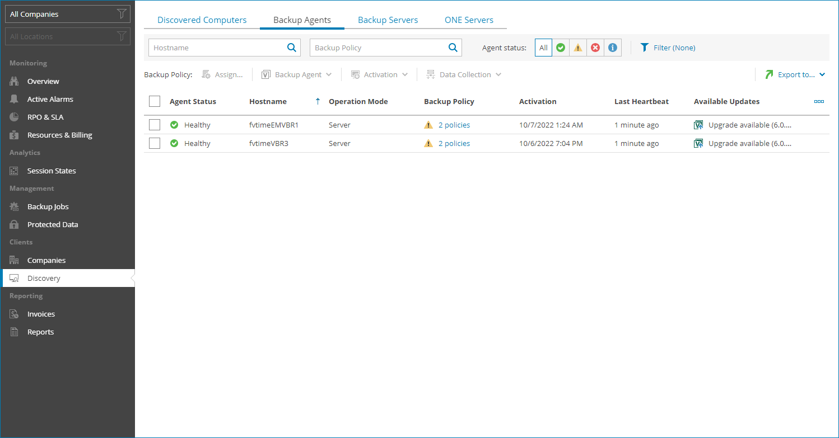The height and width of the screenshot is (438, 839).
Task: Toggle Hostname column sort order
Action: click(318, 101)
